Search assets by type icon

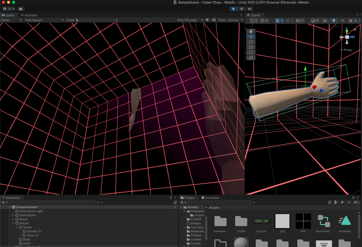(336, 202)
